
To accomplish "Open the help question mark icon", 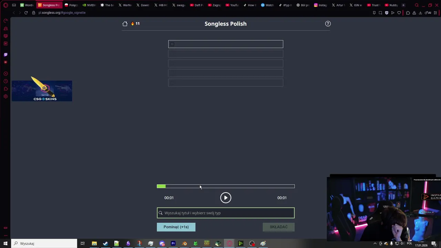I will 328,24.
